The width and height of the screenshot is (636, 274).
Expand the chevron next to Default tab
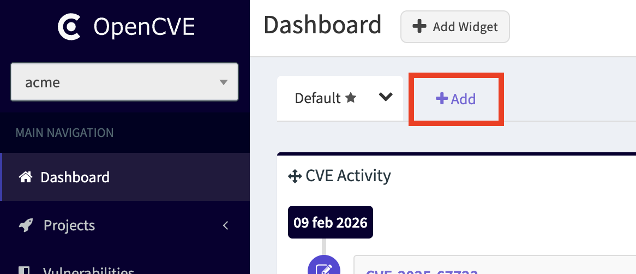click(x=386, y=97)
